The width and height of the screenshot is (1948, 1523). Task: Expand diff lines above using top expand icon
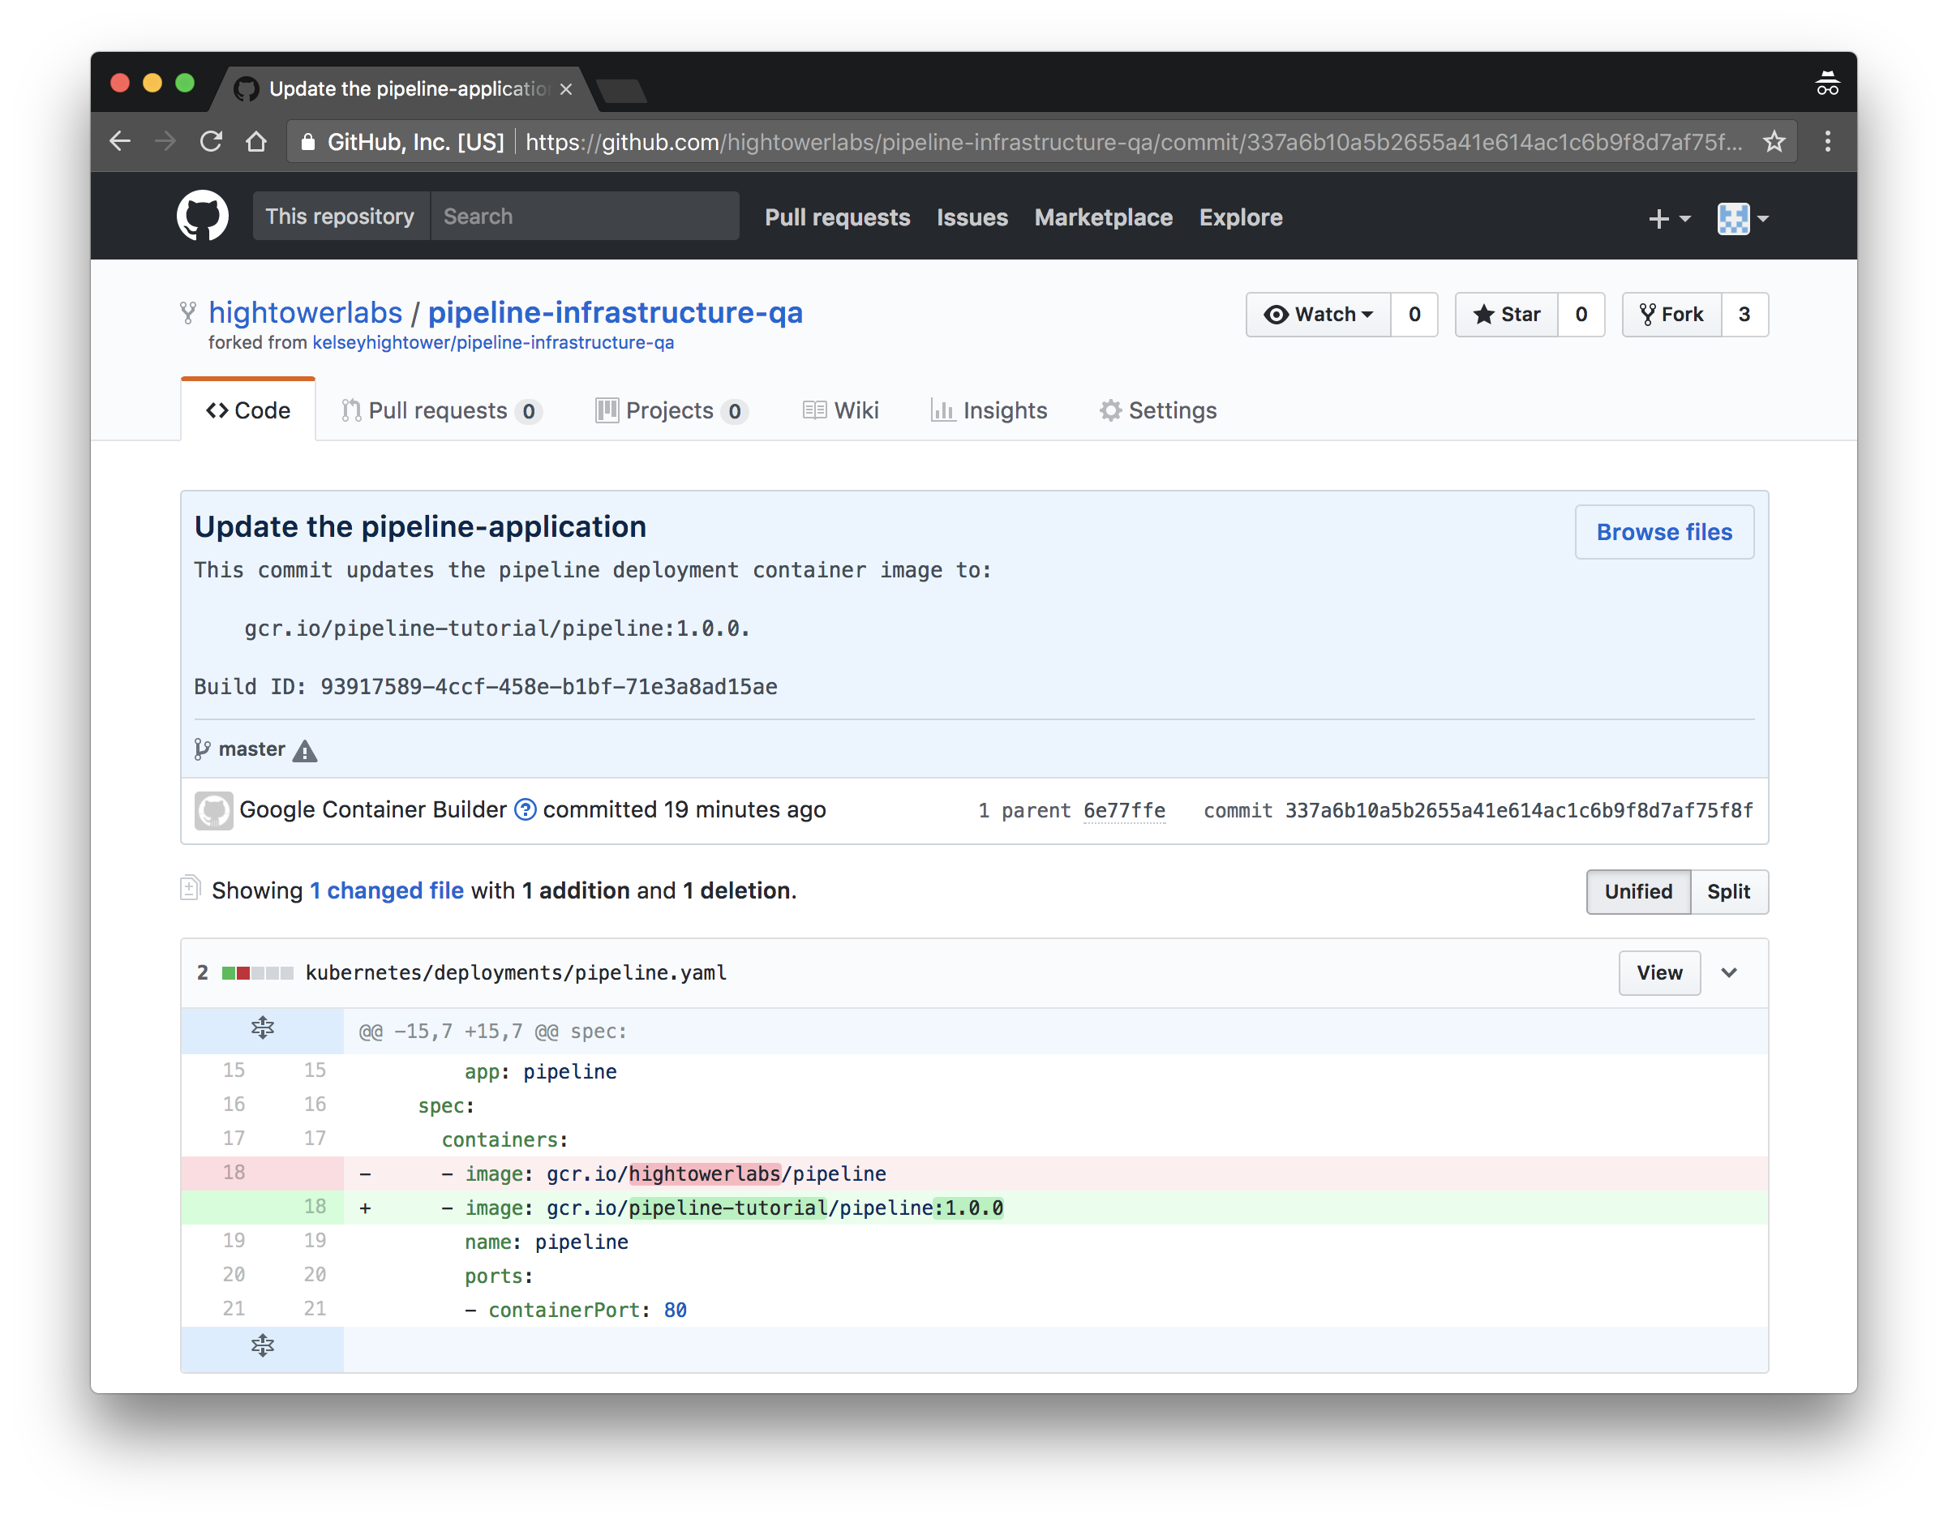(262, 1030)
